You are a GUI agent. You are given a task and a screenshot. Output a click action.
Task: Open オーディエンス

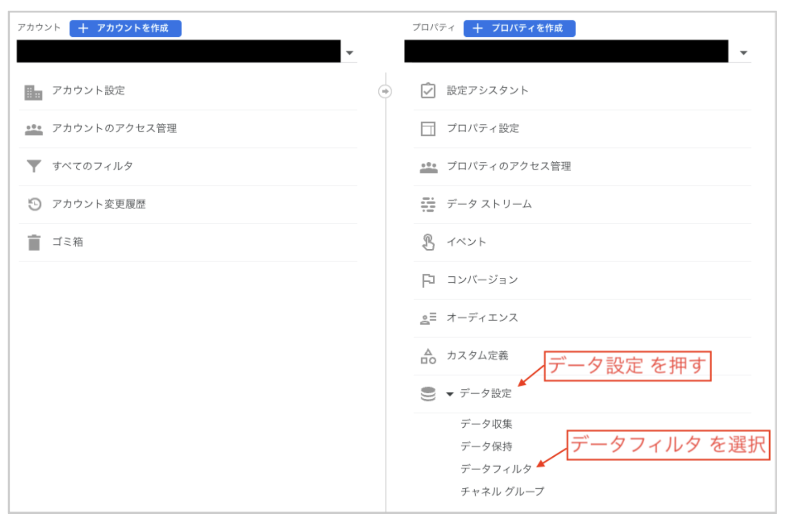483,318
